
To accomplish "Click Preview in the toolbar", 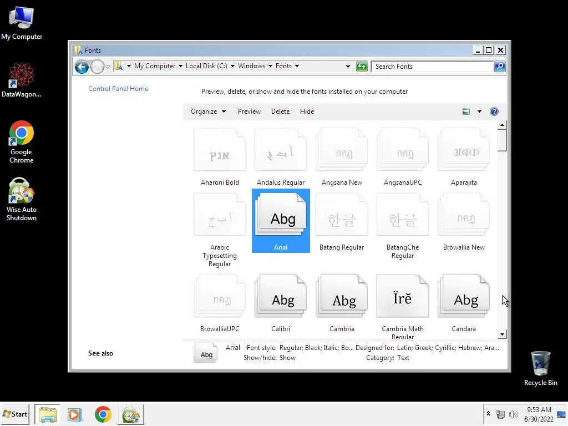I will [249, 111].
